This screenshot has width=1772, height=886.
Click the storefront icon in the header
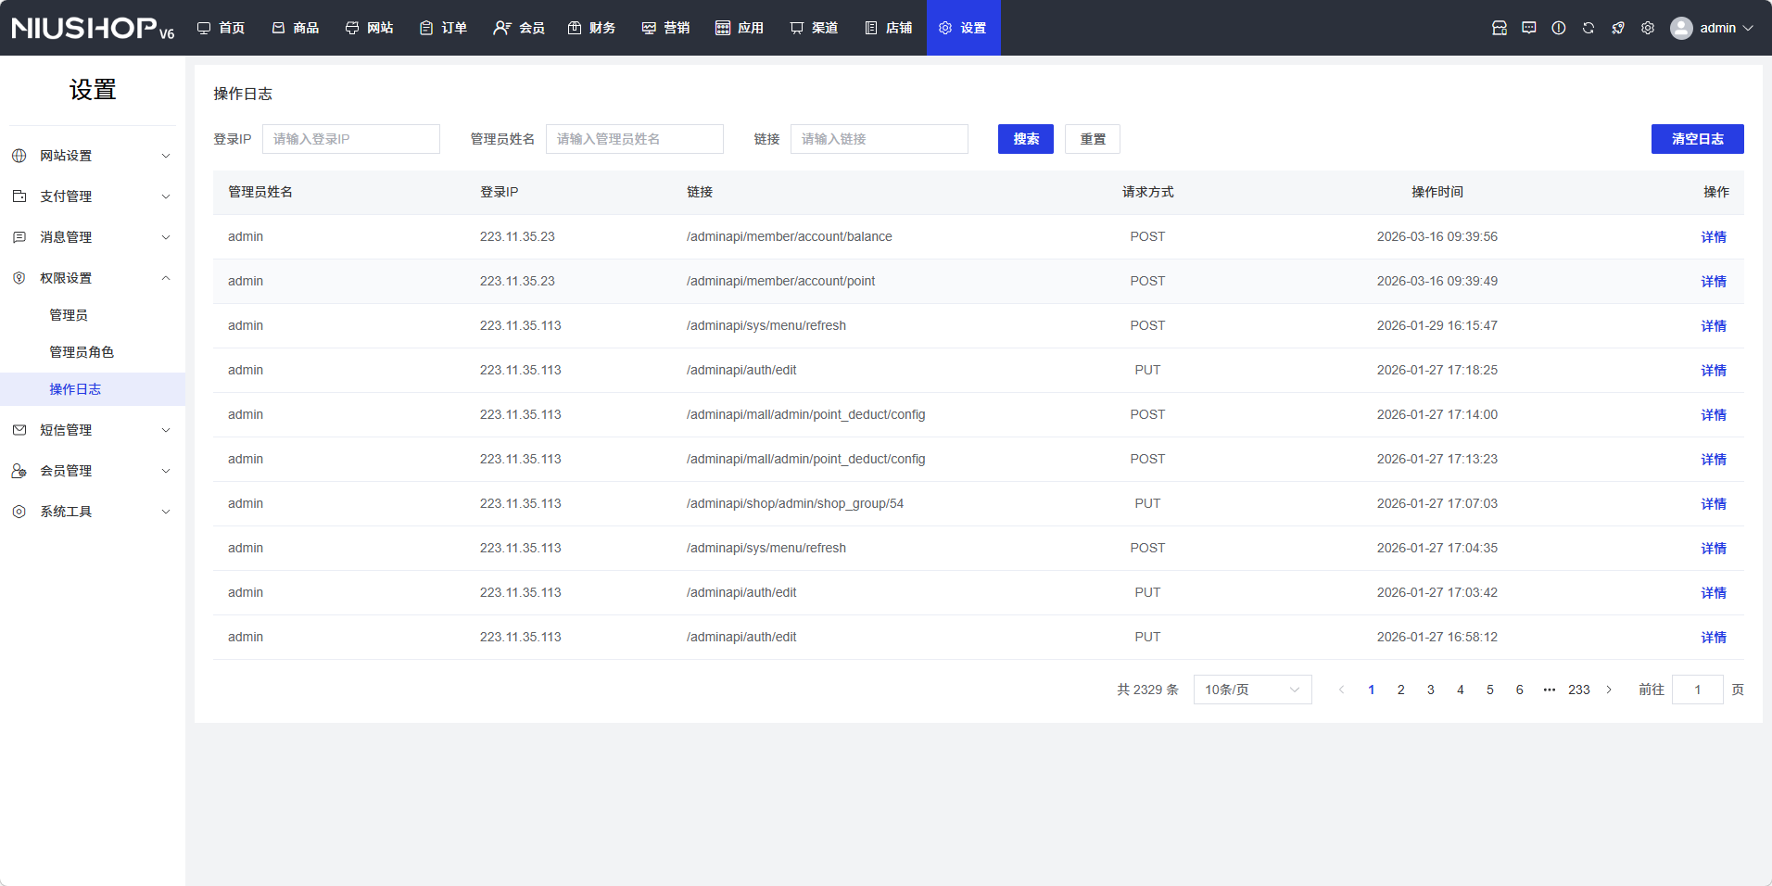(x=1500, y=28)
